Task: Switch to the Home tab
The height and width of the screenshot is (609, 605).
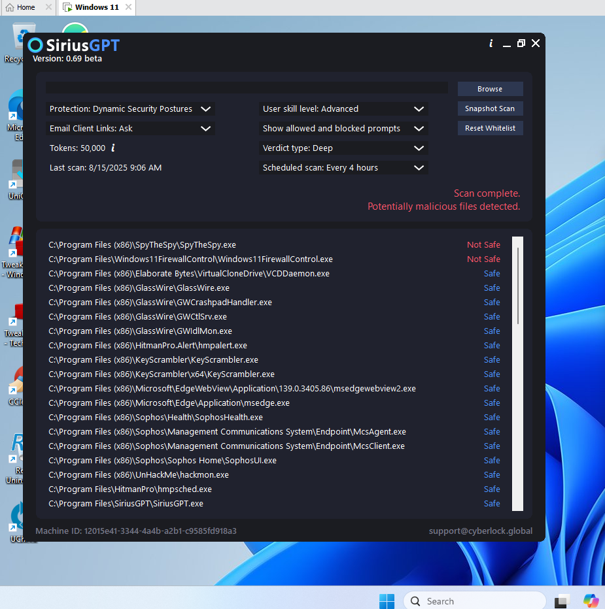Action: click(x=26, y=7)
